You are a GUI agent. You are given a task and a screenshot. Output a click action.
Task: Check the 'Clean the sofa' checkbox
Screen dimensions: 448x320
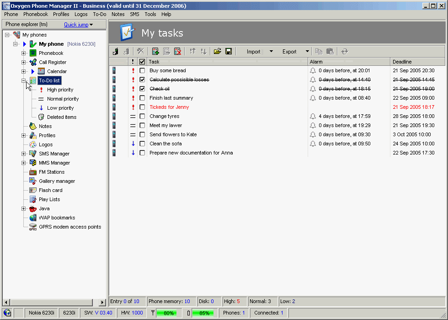(x=142, y=144)
